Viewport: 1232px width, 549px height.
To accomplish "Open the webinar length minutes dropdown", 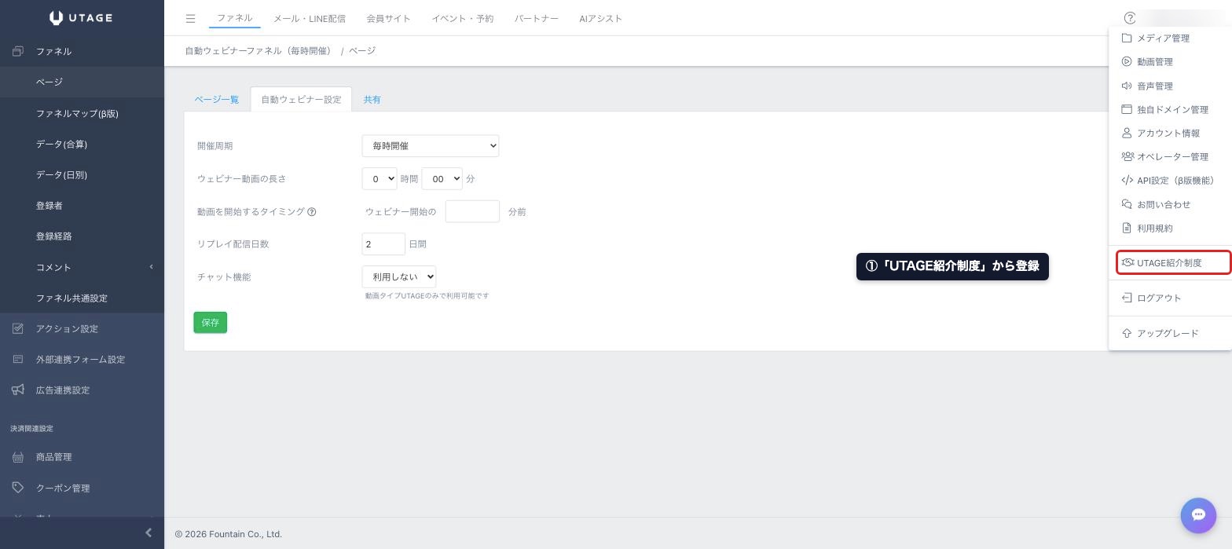I will coord(442,179).
